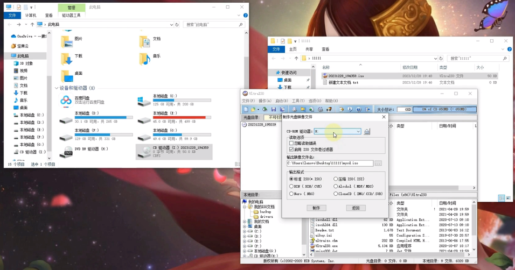Viewport: 515px width, 270px height.
Task: Click the Open folder icon in UltraISO toolbar
Action: point(253,109)
